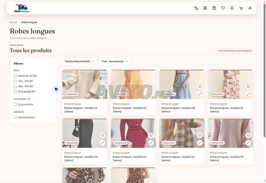Click Indisponible badge on modèle 07
Viewport: 266px width, 183px height.
click(x=217, y=94)
